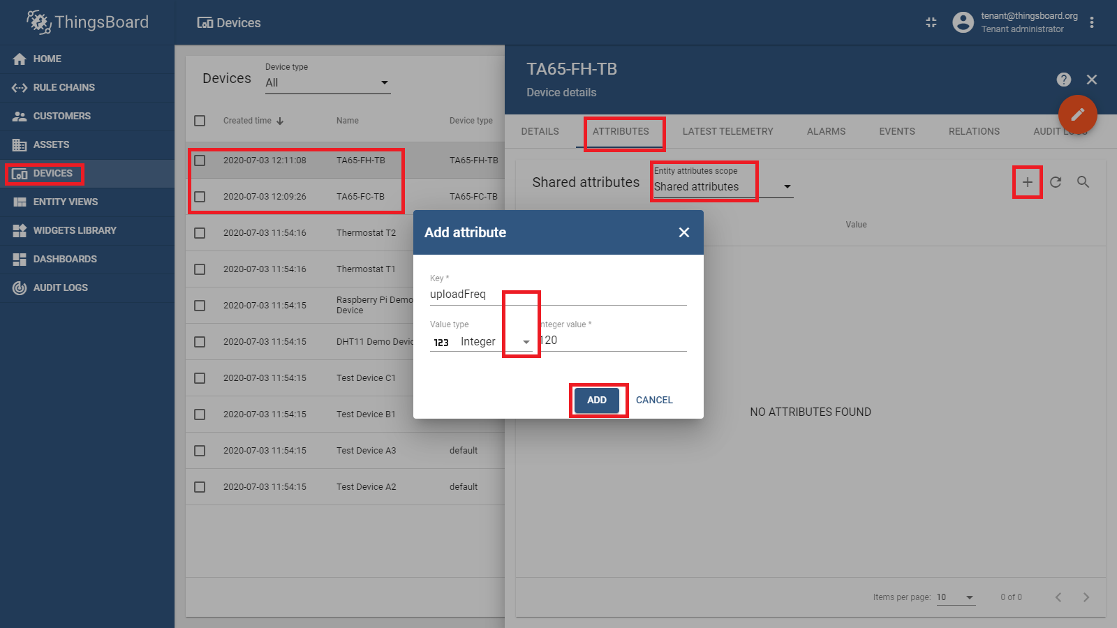Select Devices in the sidebar
Screen dimensions: 1117x628
87,173
